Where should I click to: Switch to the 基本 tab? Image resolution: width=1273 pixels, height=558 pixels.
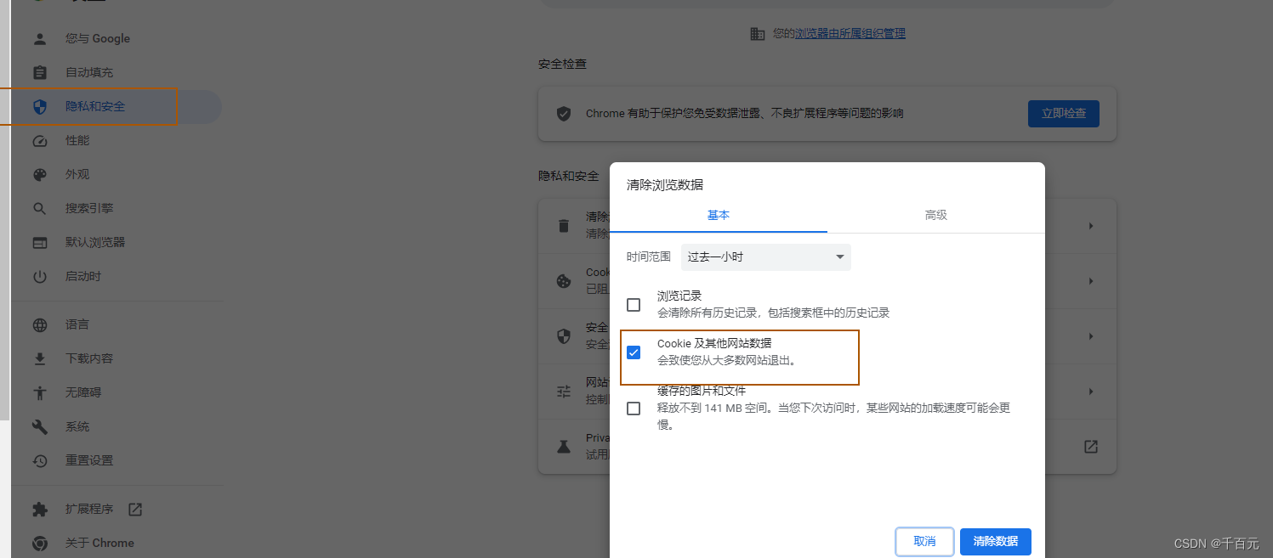tap(719, 215)
